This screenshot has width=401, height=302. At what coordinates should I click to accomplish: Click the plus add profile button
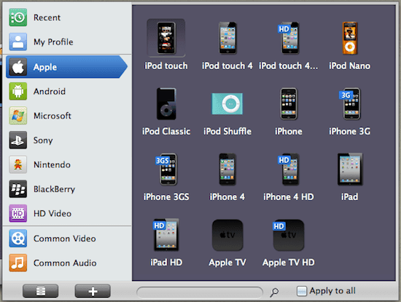[93, 291]
